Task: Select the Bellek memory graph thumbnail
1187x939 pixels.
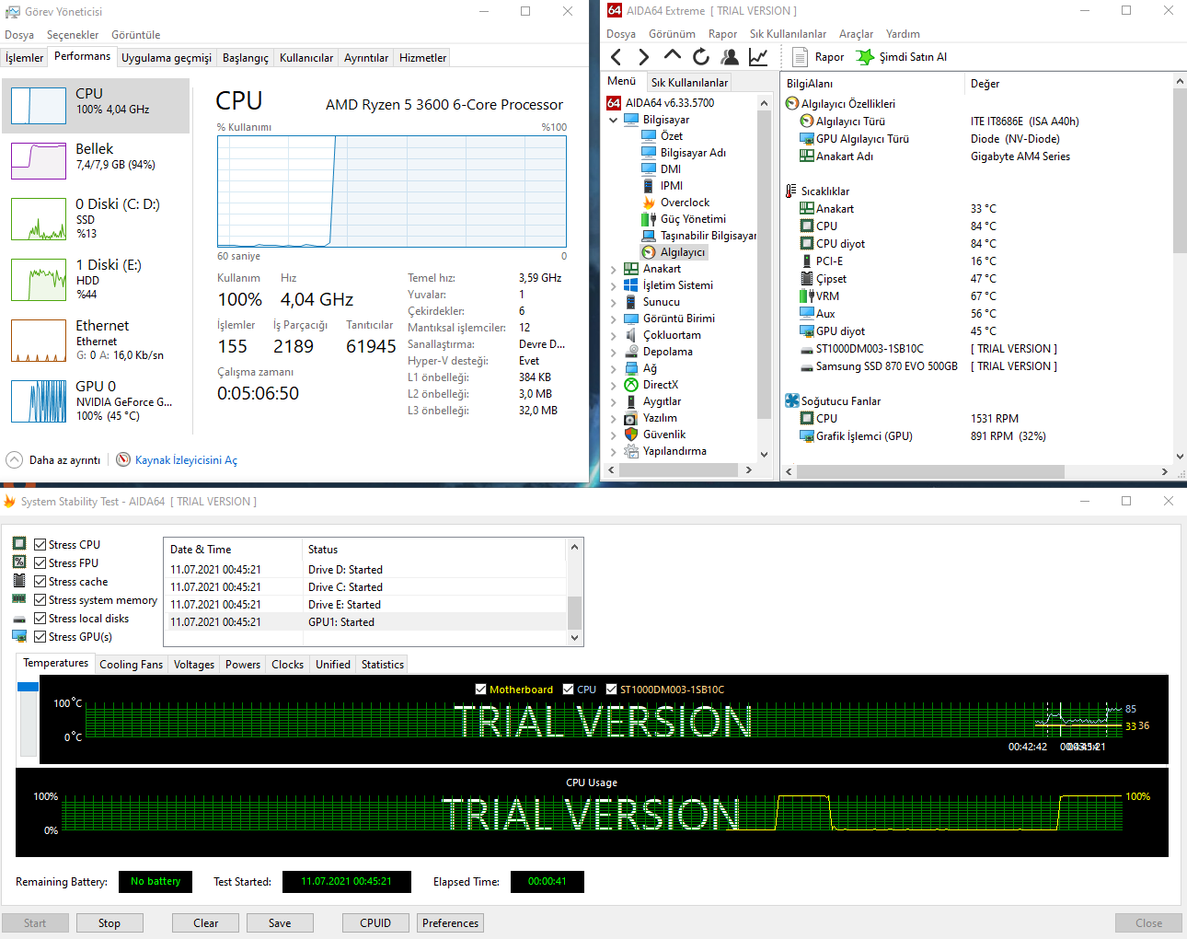Action: (39, 161)
